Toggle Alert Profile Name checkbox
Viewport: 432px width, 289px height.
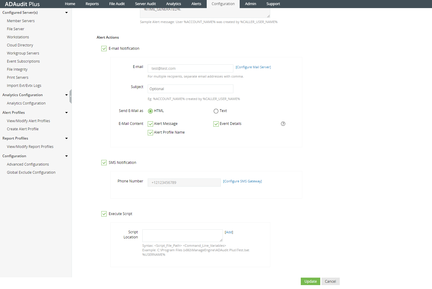[x=150, y=133]
